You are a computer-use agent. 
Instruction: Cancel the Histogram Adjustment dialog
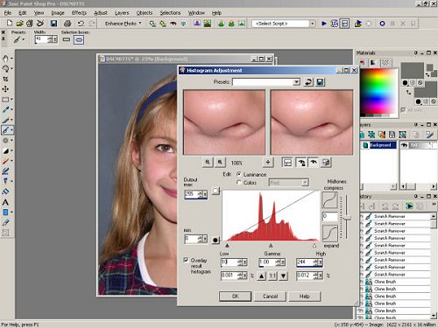271,297
